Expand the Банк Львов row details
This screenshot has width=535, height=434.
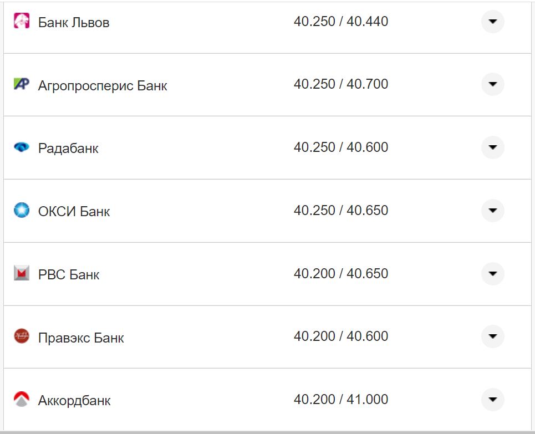pos(492,22)
